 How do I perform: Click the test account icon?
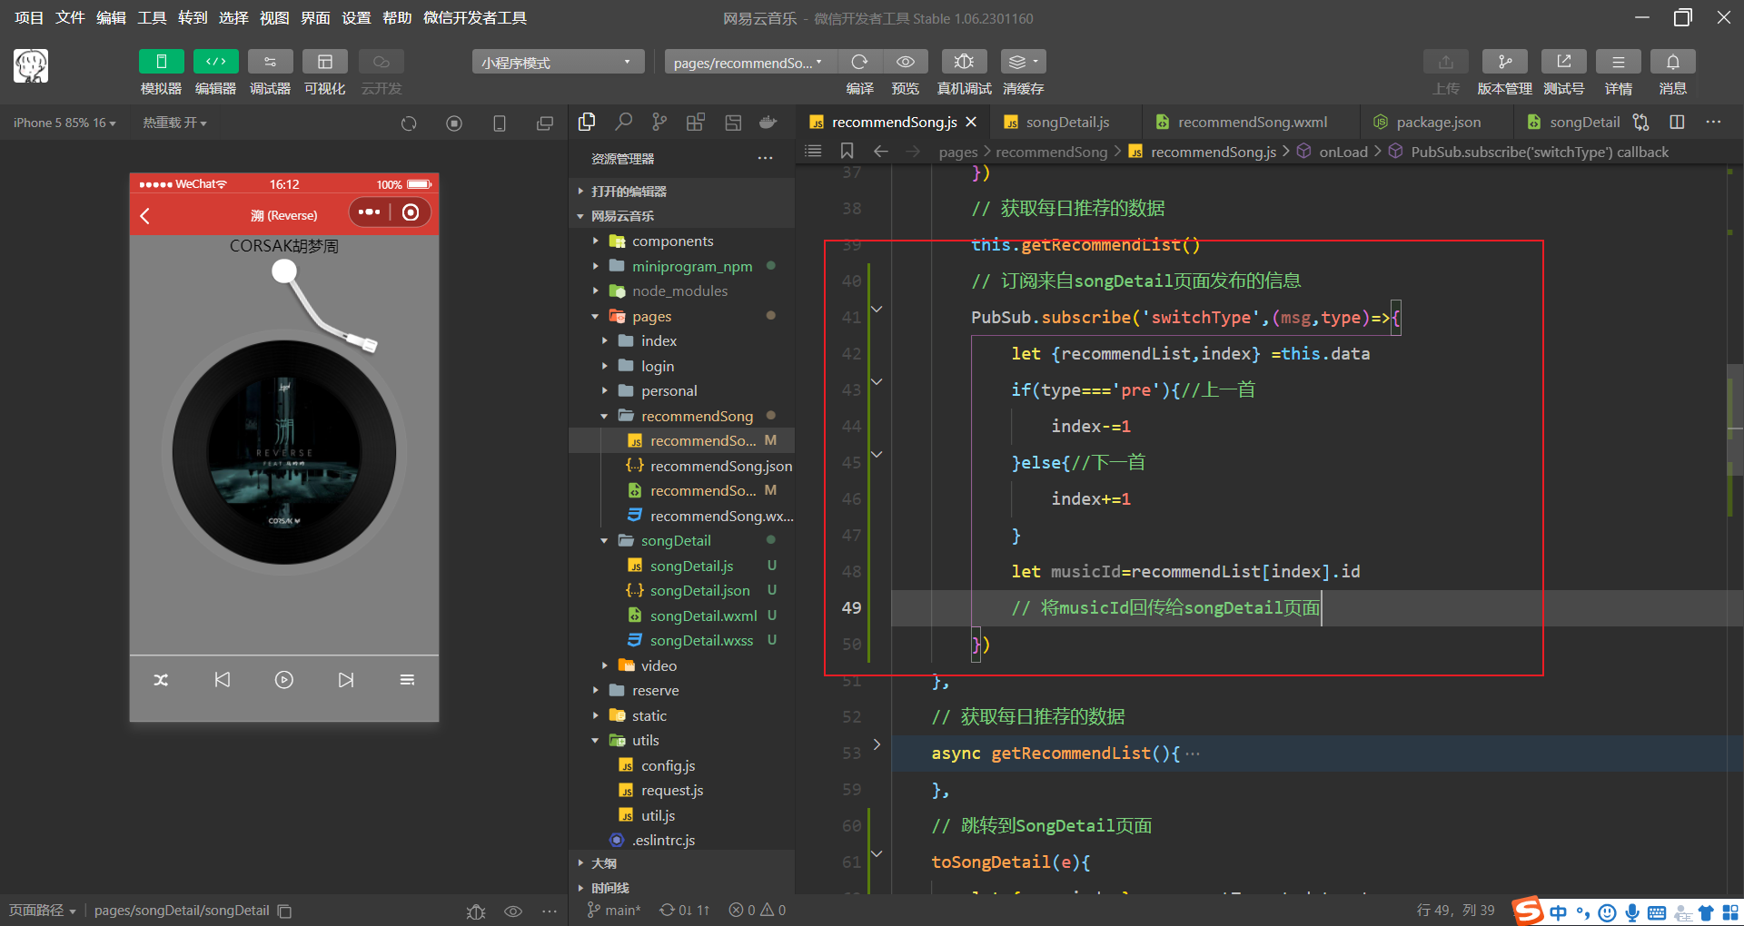1563,62
